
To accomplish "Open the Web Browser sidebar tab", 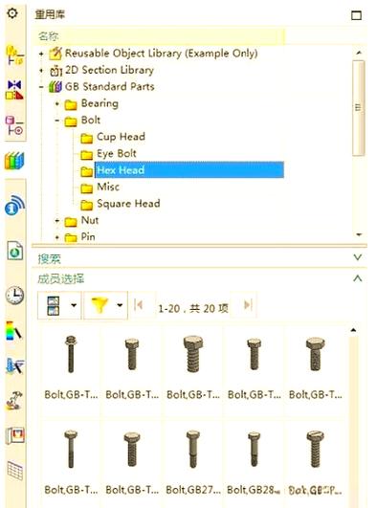I will coord(15,251).
